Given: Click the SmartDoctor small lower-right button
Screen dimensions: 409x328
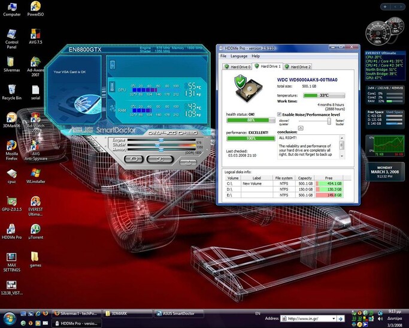Looking at the screenshot, I should pyautogui.click(x=188, y=163).
